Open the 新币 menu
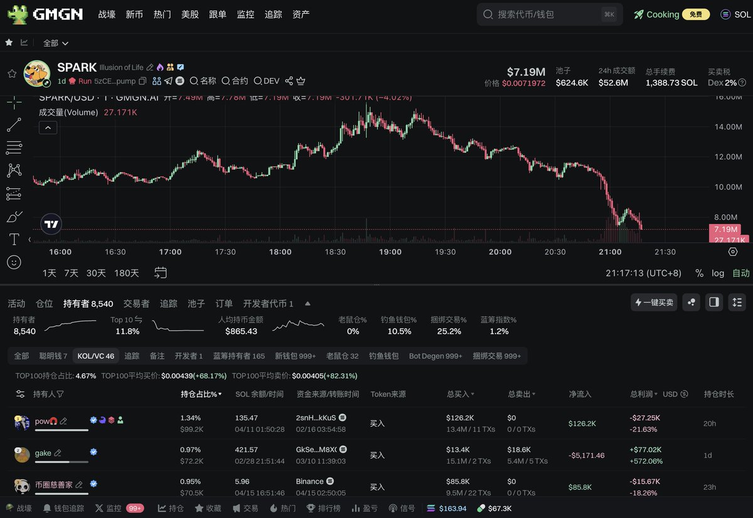 (134, 14)
